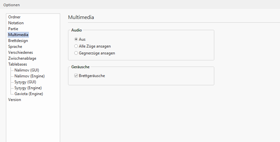
Task: Select Nalimov (Engine) sub-item
Action: tap(30, 76)
